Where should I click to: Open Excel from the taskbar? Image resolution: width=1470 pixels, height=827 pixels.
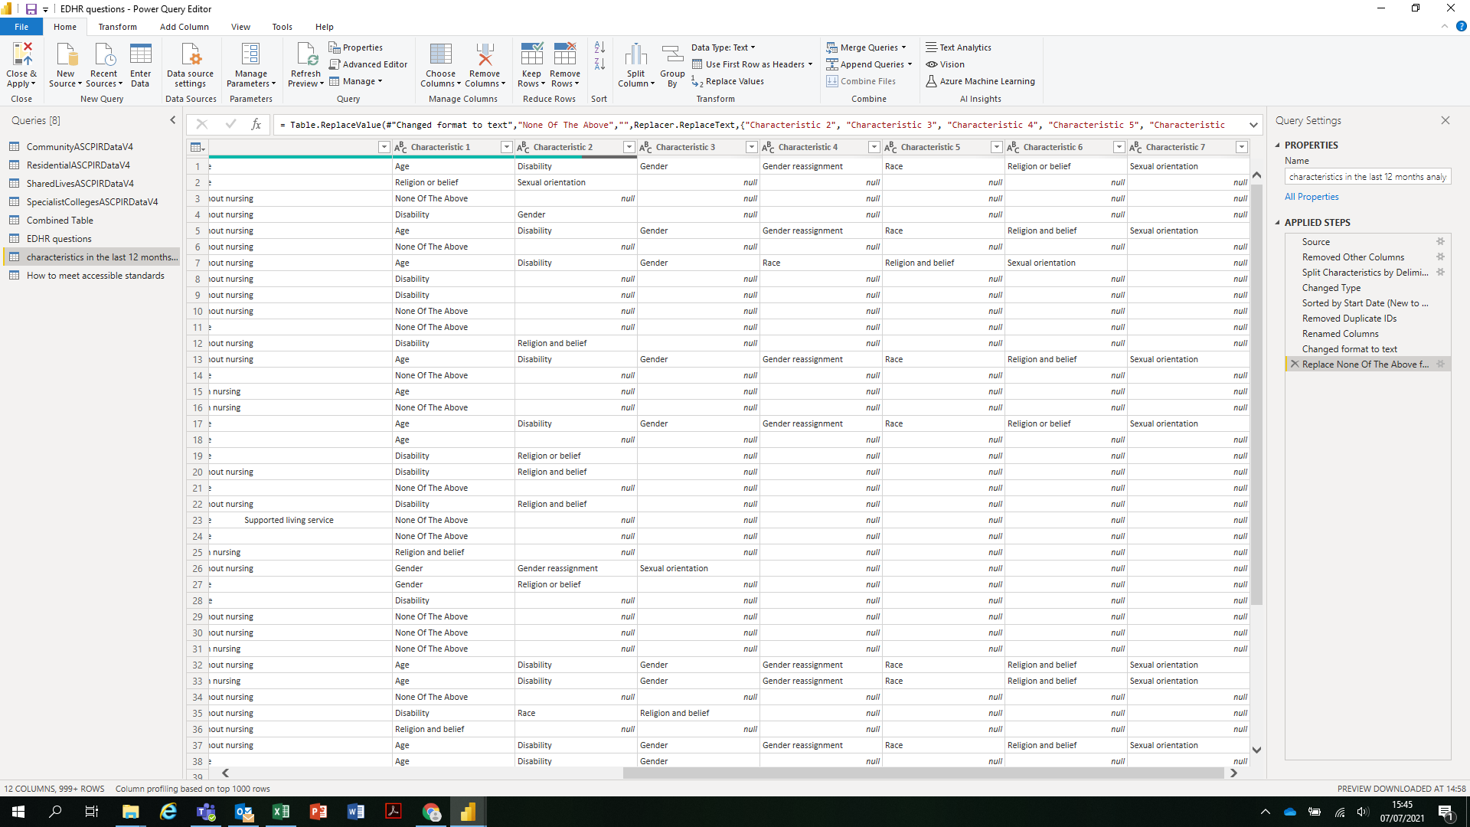tap(281, 812)
